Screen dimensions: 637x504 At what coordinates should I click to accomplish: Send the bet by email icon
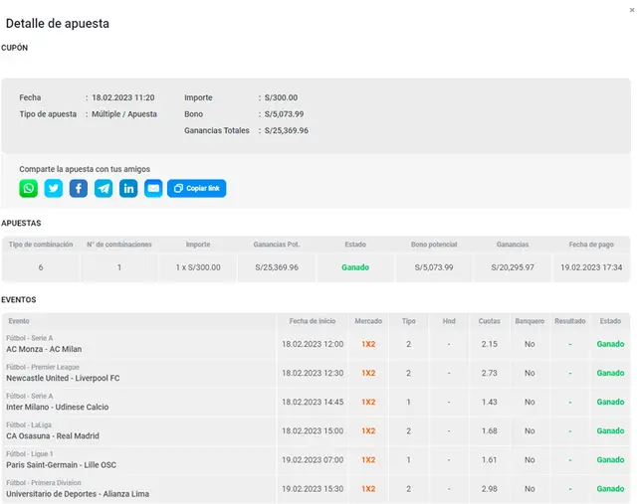pyautogui.click(x=153, y=188)
